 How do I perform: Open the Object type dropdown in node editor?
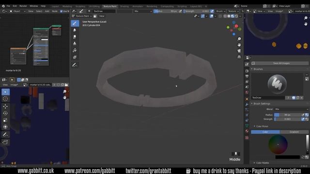17,11
